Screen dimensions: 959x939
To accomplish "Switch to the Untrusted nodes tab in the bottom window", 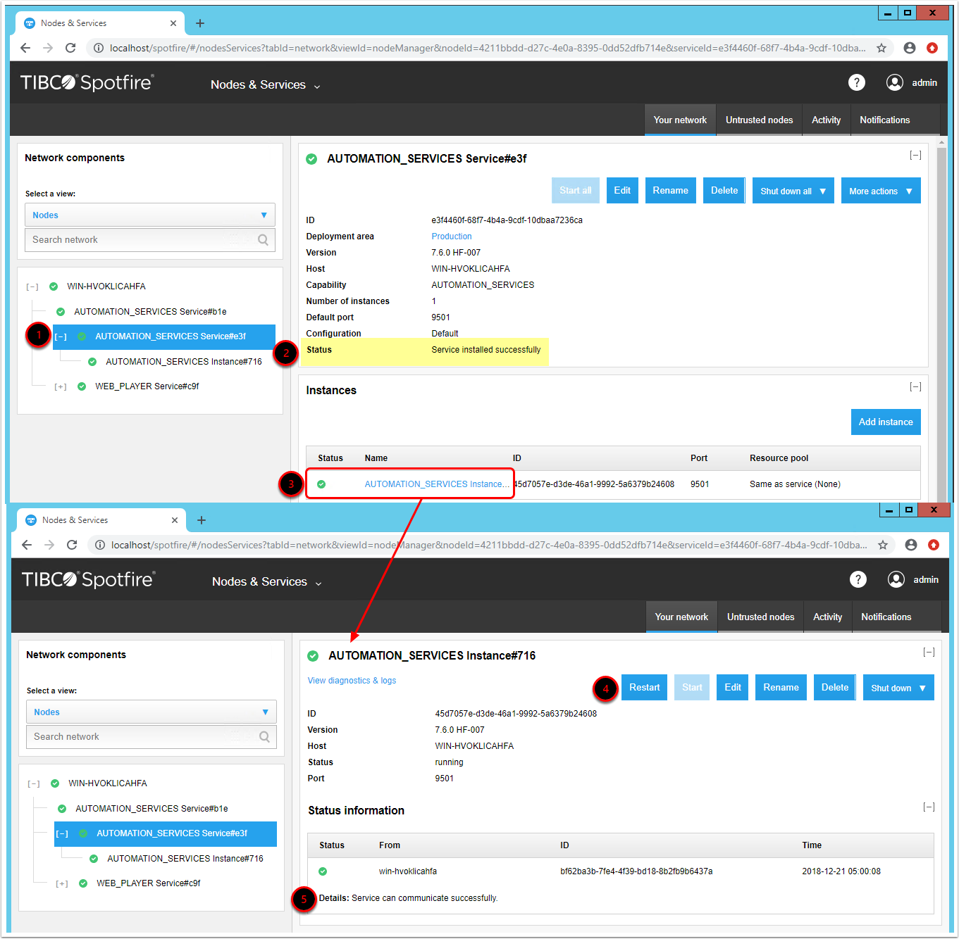I will click(x=761, y=617).
